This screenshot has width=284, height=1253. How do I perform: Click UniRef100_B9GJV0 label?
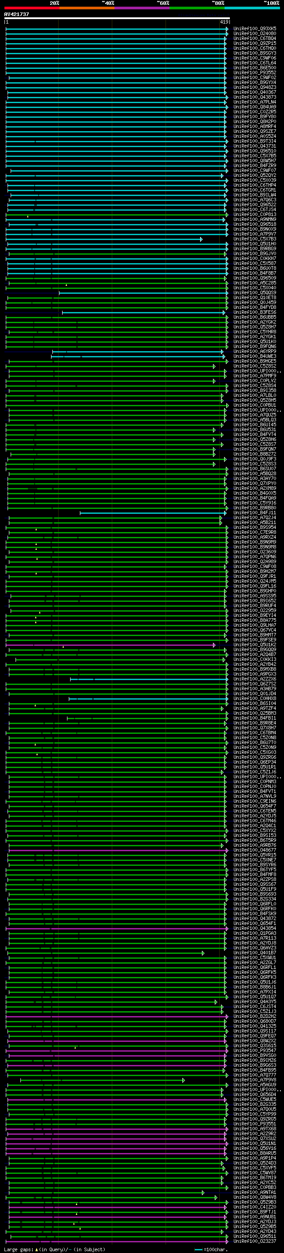click(255, 254)
